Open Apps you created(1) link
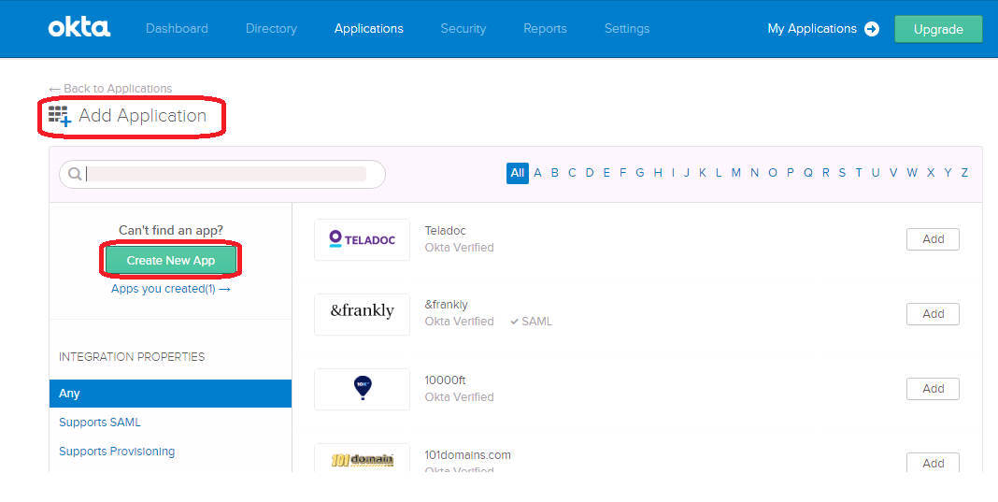 click(171, 289)
